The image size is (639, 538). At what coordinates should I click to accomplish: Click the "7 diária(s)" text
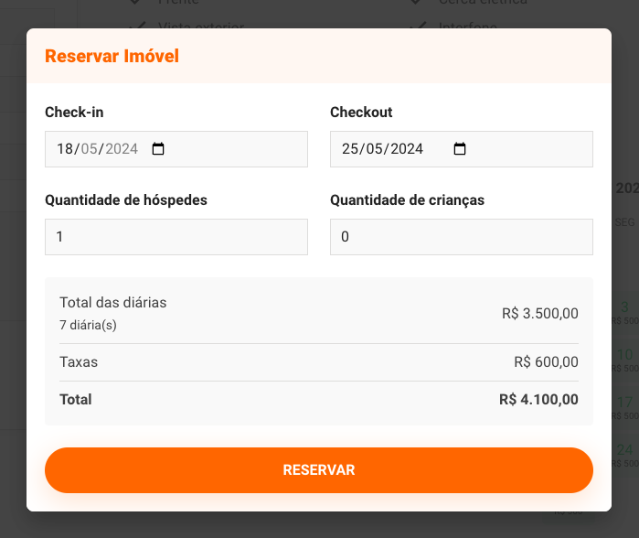pyautogui.click(x=88, y=325)
